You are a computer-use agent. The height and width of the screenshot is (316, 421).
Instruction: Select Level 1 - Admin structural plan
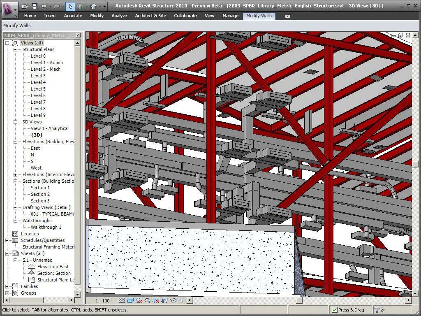46,63
